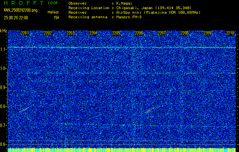Click the 0.6 kHz axis label
This screenshot has height=152, width=239.
[x=3, y=144]
